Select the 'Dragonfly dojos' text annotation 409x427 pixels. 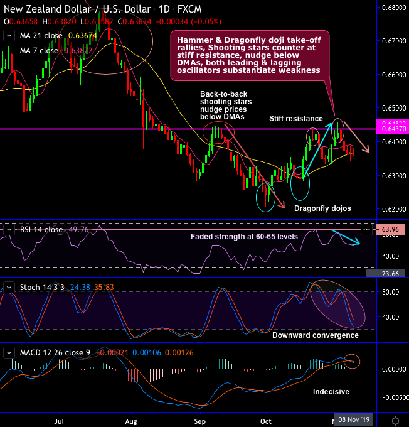coord(322,208)
